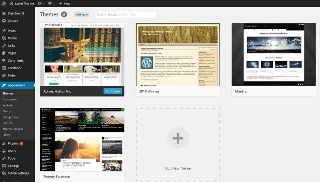Click the Plugins plug icon
The width and height of the screenshot is (320, 182).
(x=4, y=144)
